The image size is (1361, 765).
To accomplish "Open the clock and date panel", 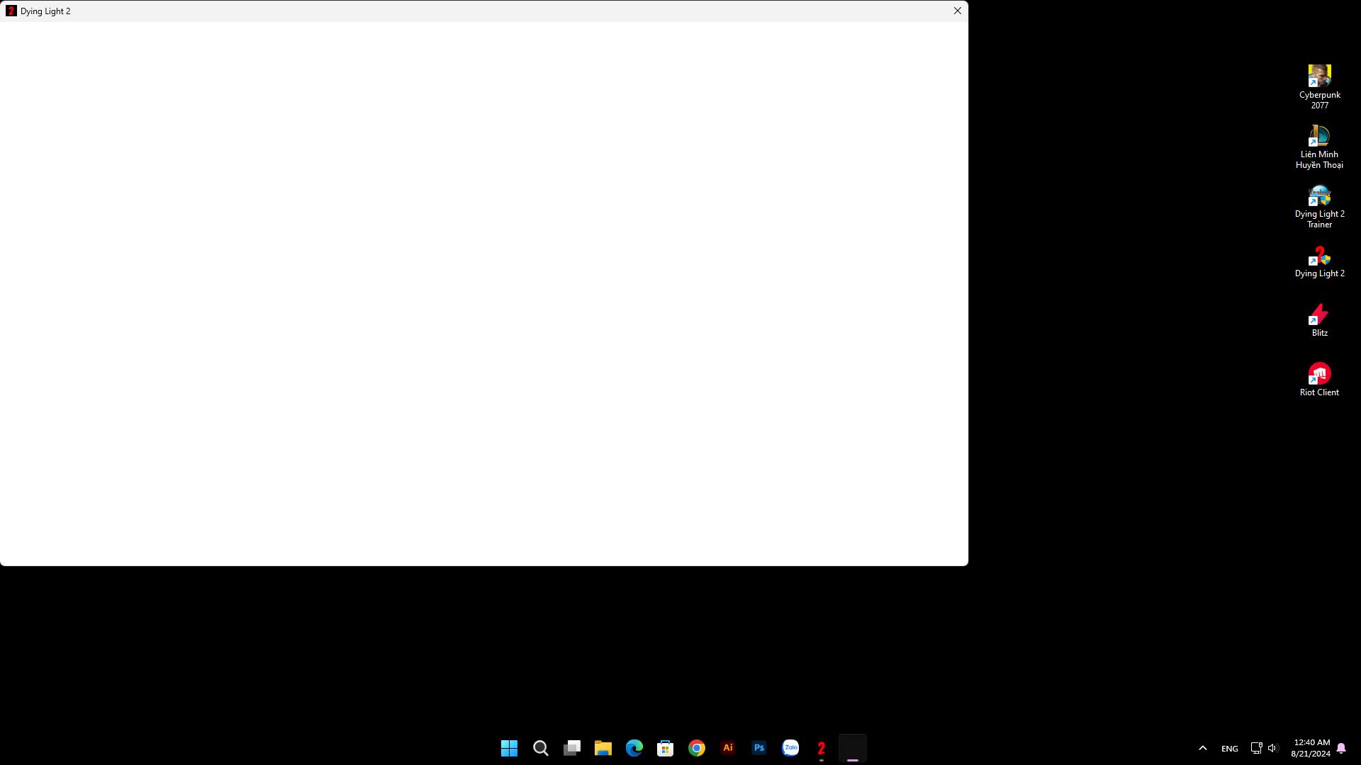I will click(x=1311, y=748).
